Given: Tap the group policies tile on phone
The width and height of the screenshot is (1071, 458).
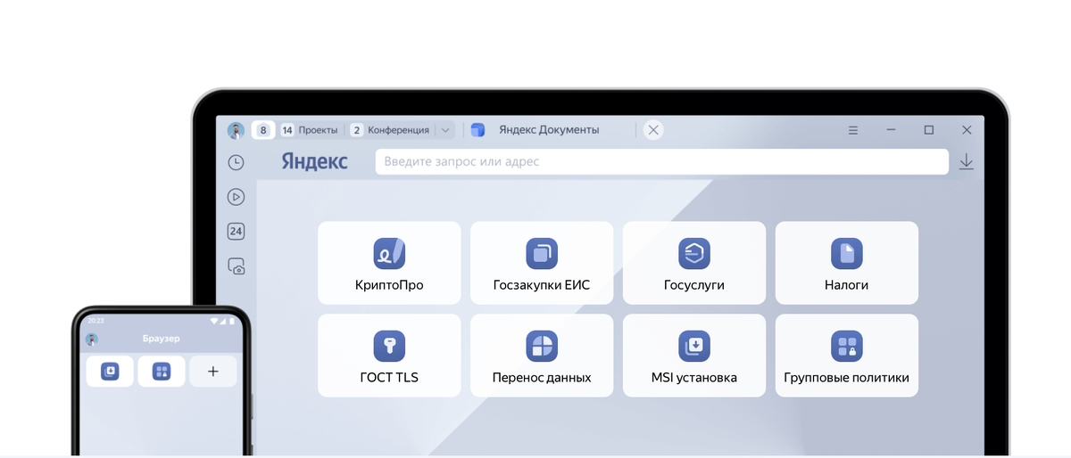Looking at the screenshot, I should pyautogui.click(x=162, y=372).
